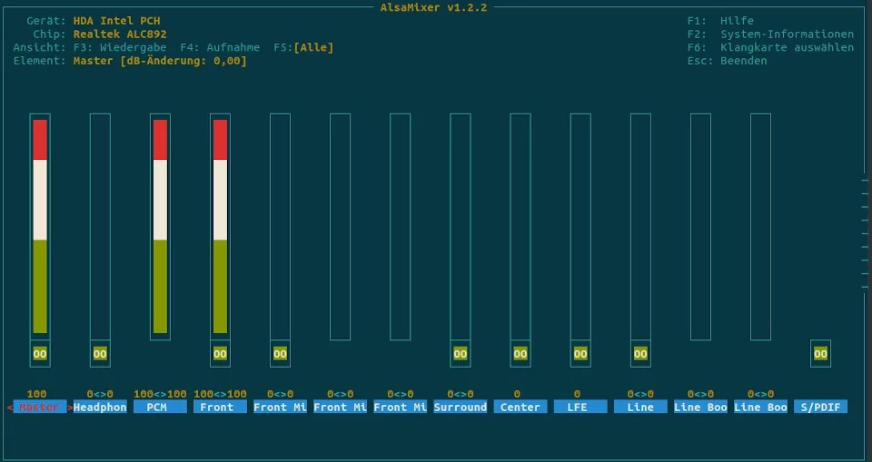This screenshot has height=462, width=872.
Task: Click the 100 value above Master
Action: pyautogui.click(x=36, y=394)
